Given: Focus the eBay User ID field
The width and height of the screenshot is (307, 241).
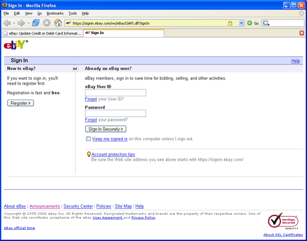Looking at the screenshot, I should 116,92.
